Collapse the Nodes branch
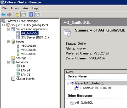This screenshot has height=108, width=127. 8,42
